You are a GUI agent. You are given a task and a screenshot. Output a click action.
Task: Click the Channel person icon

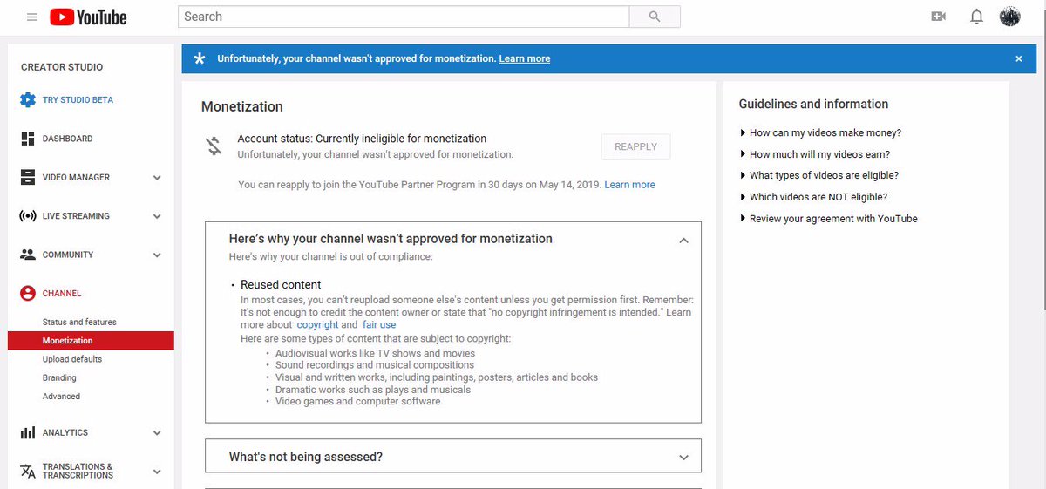(28, 294)
